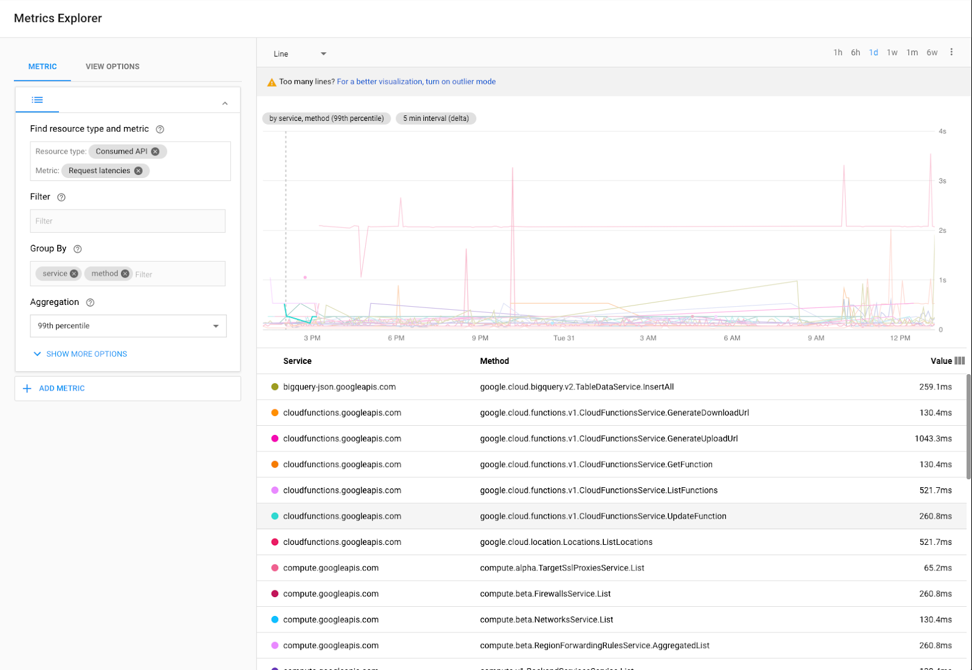
Task: Open the 99th percentile aggregation dropdown
Action: 128,326
